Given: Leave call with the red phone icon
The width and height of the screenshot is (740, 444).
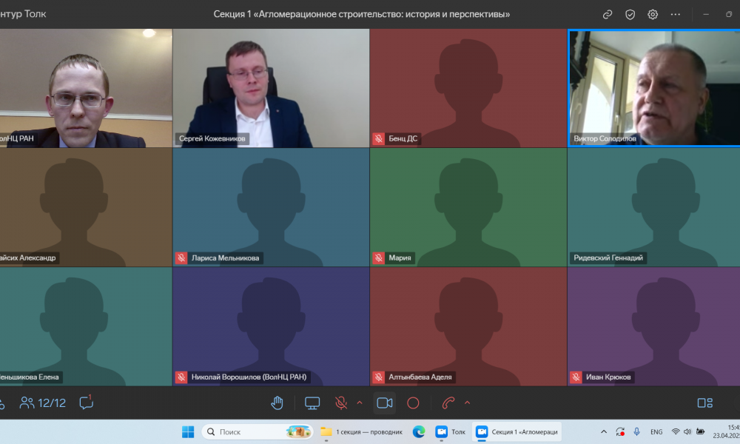Looking at the screenshot, I should pos(448,403).
